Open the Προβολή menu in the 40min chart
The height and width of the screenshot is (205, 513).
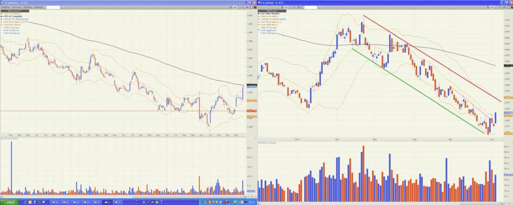[x=38, y=7]
